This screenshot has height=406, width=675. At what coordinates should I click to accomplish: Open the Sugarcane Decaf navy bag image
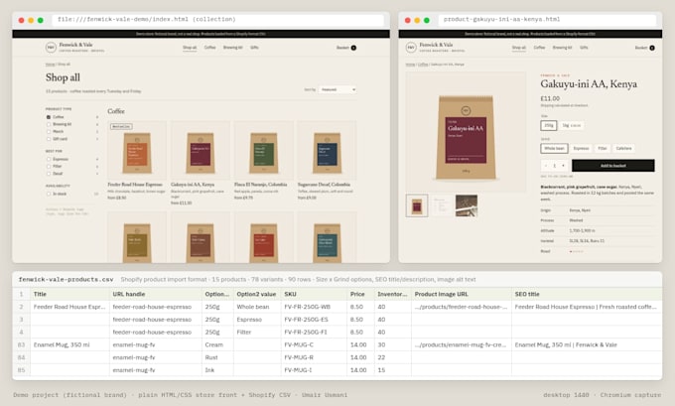click(x=327, y=150)
